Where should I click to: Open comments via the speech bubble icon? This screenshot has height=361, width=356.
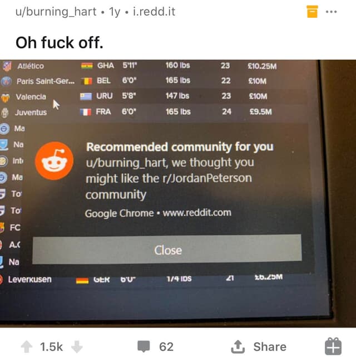pyautogui.click(x=144, y=347)
